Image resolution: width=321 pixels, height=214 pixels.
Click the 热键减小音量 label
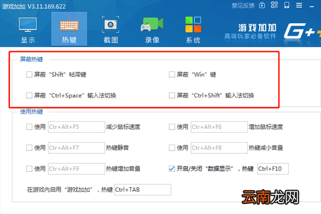pos(266,148)
